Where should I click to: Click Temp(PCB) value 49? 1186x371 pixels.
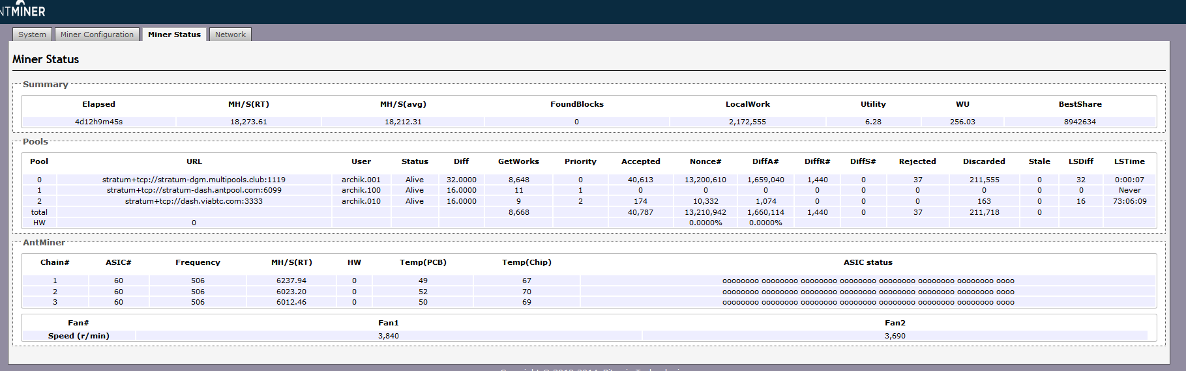423,281
